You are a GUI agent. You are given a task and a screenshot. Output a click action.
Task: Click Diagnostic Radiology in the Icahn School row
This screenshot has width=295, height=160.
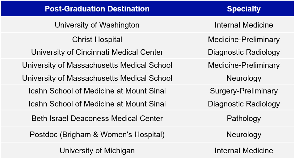coord(244,104)
